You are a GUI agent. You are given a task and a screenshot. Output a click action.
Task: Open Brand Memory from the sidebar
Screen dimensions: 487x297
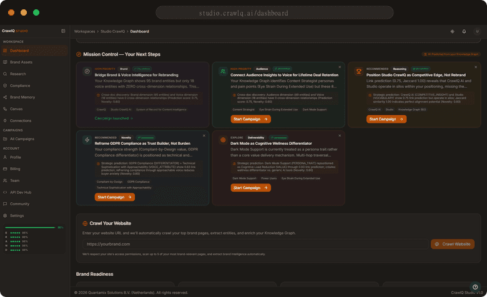[x=22, y=97]
